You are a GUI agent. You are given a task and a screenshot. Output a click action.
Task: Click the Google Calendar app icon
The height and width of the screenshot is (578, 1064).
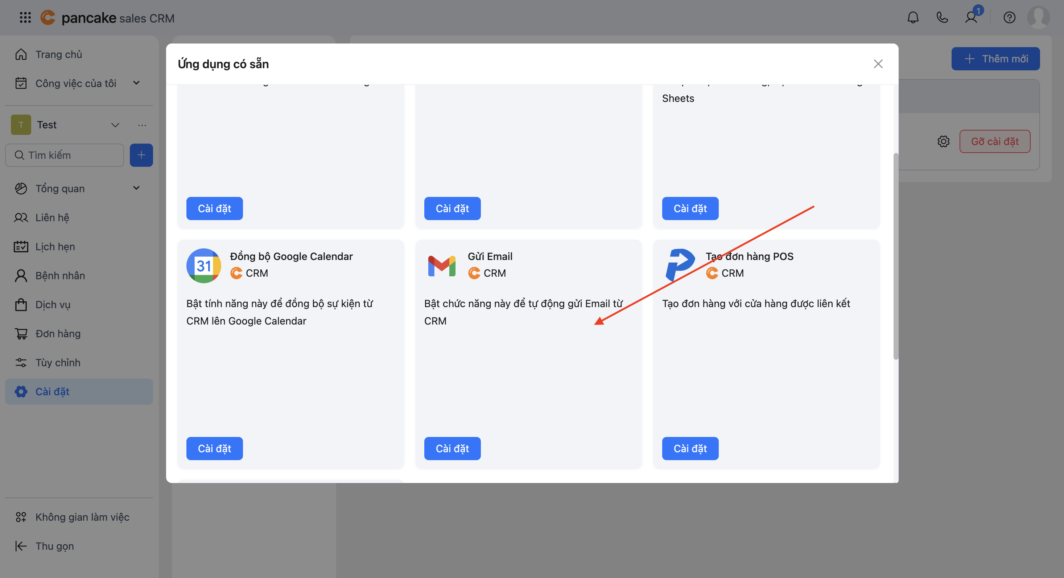(x=204, y=266)
